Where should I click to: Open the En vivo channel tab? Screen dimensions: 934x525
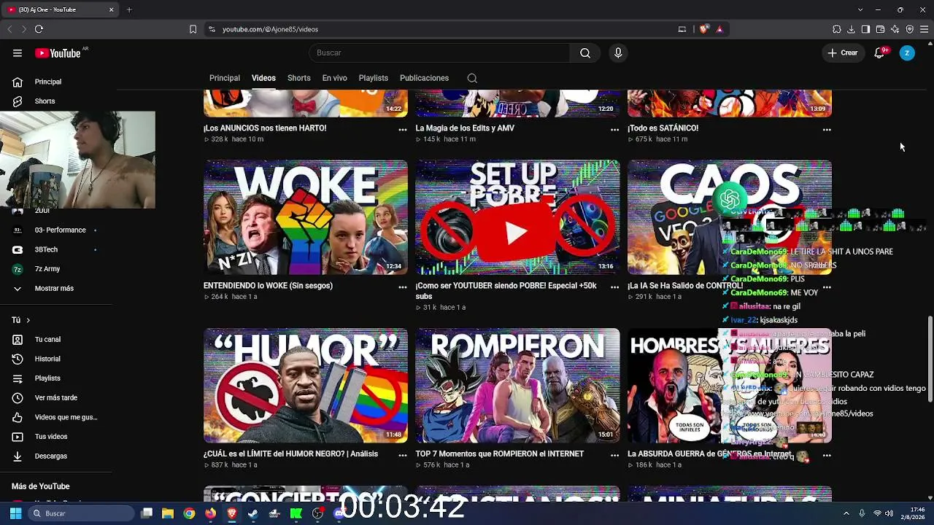[335, 78]
